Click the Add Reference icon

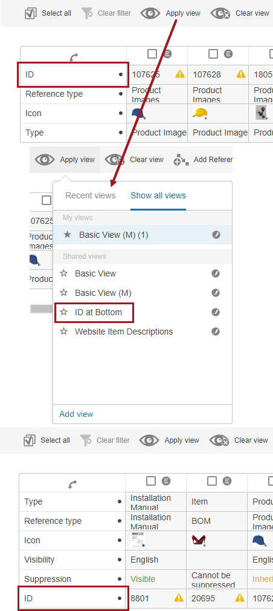[181, 160]
